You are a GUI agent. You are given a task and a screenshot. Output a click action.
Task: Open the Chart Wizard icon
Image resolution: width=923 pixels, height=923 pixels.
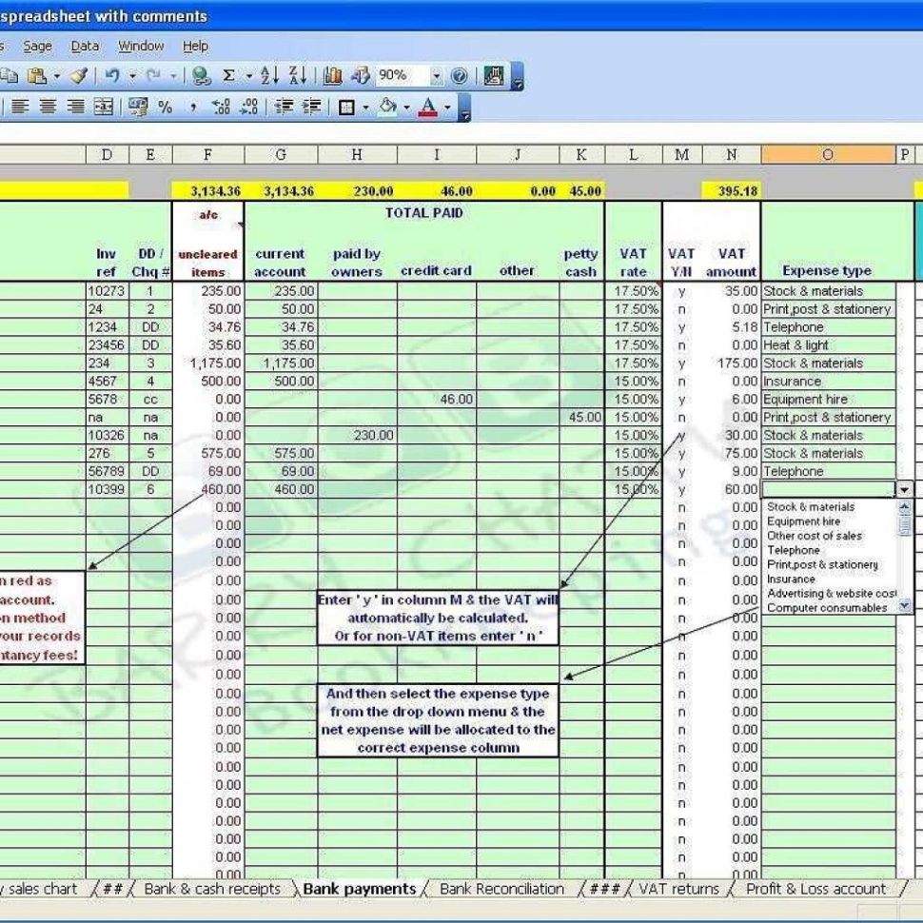334,74
